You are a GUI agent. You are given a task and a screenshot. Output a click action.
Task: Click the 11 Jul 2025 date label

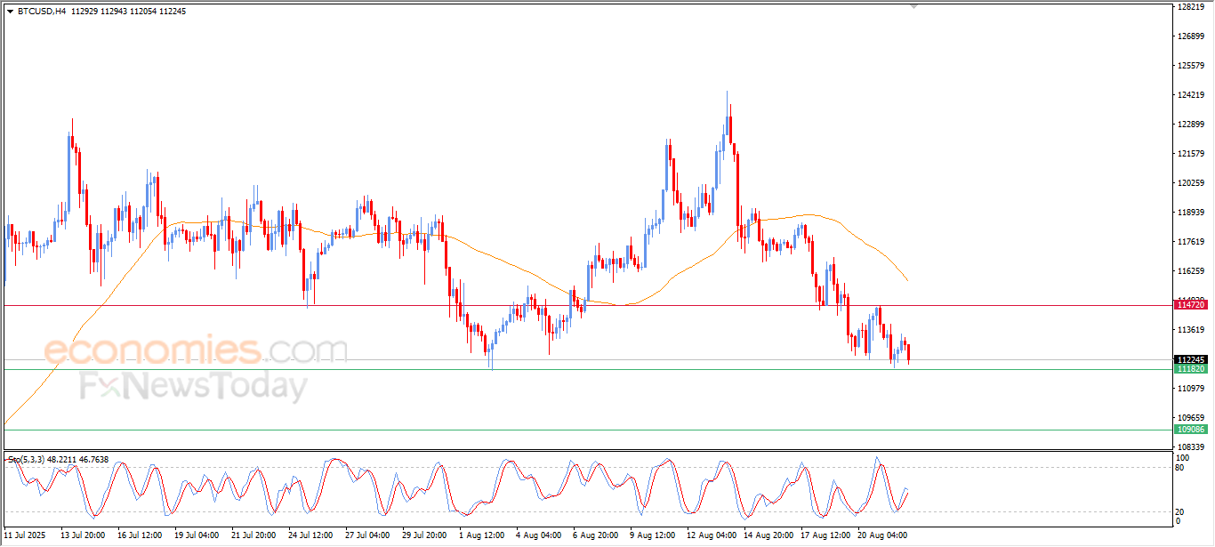pyautogui.click(x=24, y=535)
